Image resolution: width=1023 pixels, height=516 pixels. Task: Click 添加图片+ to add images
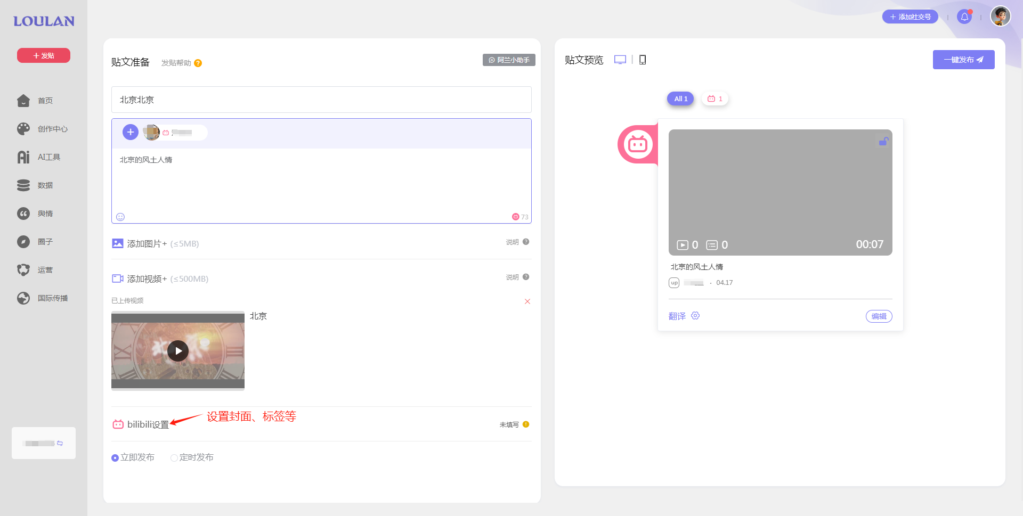tap(147, 243)
